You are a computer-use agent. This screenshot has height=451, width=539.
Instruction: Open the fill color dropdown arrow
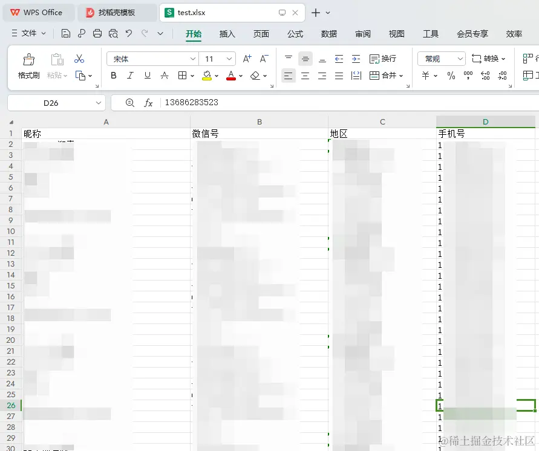pyautogui.click(x=217, y=76)
